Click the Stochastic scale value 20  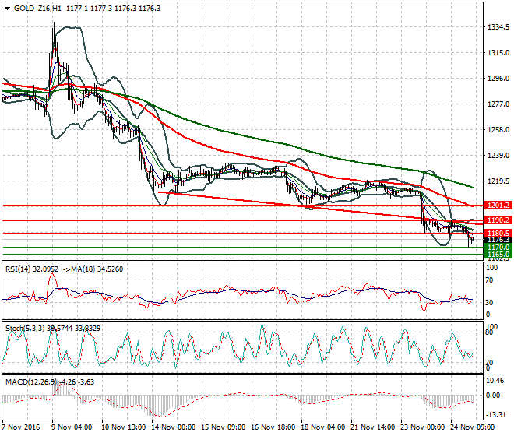(489, 363)
